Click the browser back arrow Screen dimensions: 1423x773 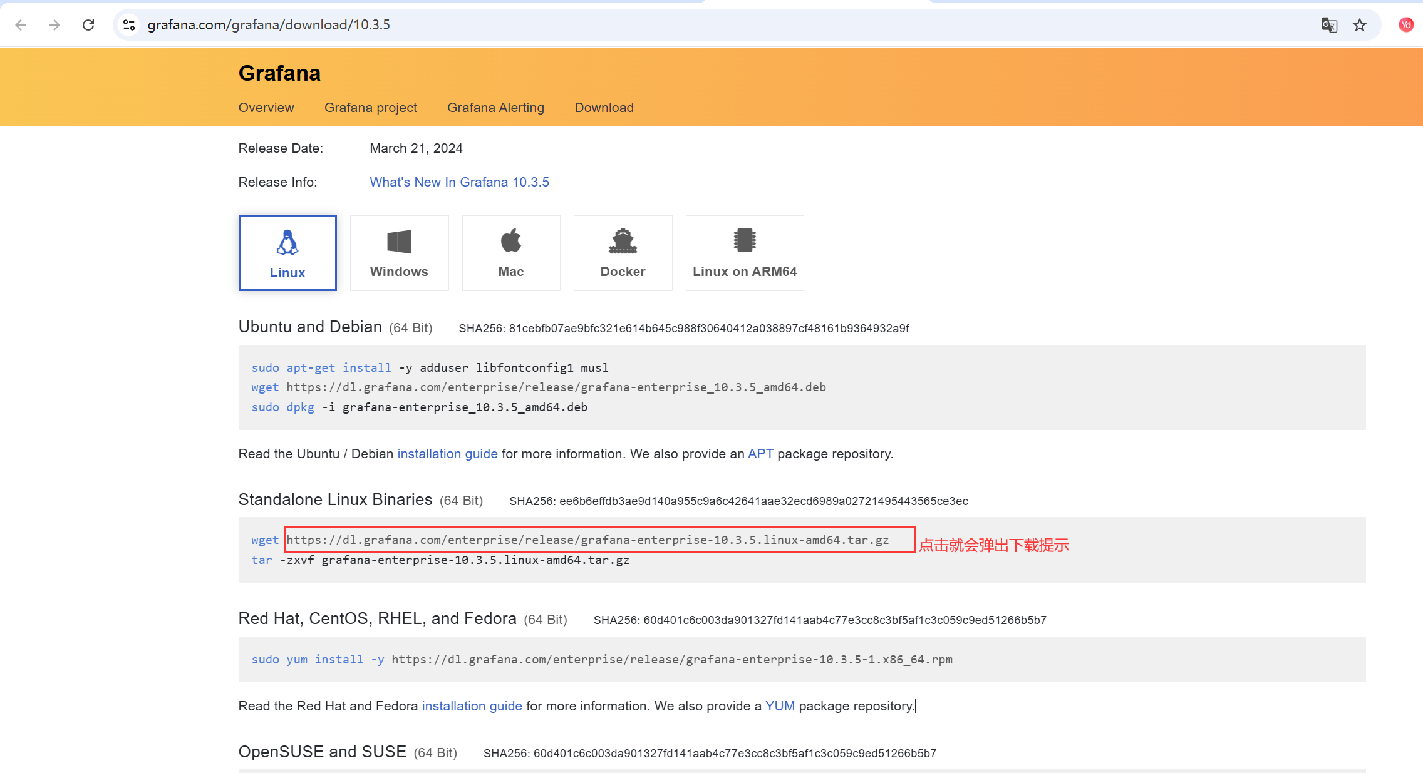21,25
